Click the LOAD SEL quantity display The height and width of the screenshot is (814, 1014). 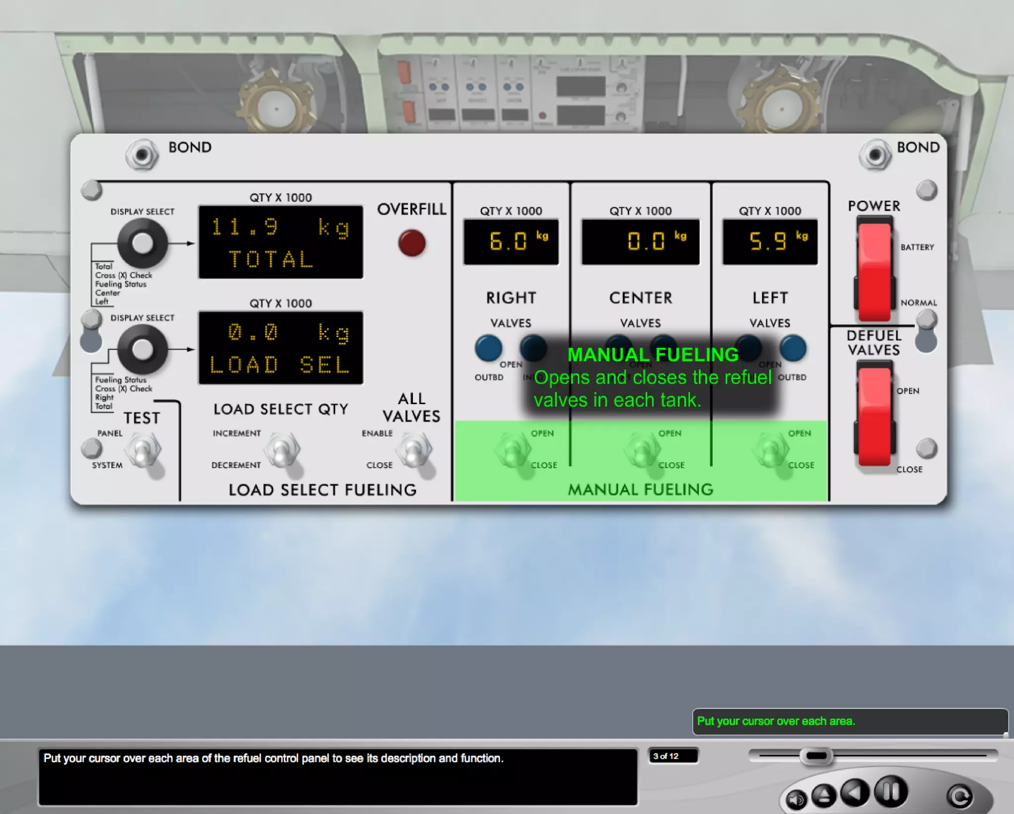(x=281, y=348)
